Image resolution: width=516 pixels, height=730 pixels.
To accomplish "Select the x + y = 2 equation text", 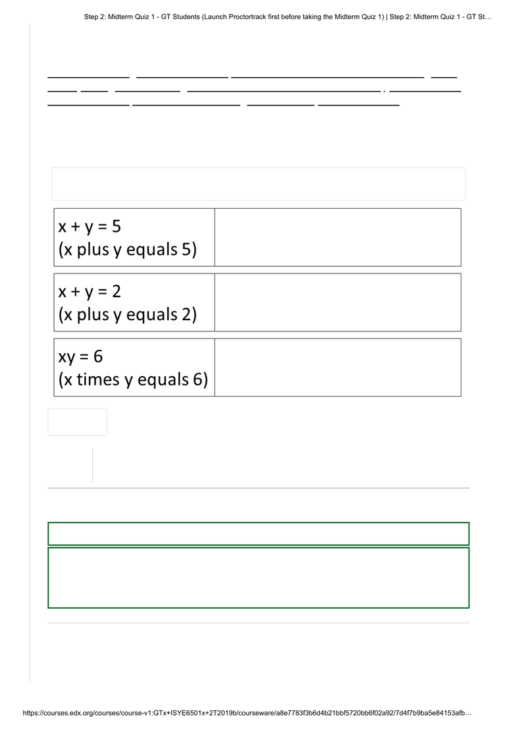I will click(90, 291).
